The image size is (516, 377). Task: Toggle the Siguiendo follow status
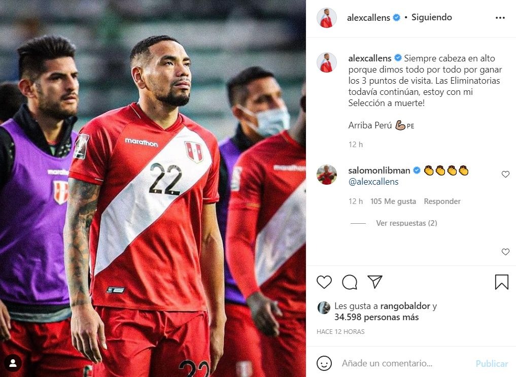point(431,17)
